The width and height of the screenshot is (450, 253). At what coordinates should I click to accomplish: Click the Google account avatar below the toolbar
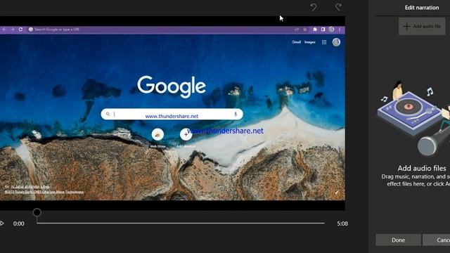click(336, 42)
